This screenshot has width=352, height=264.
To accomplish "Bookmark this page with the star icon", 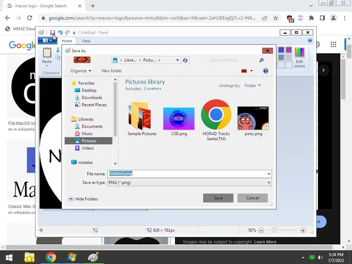I will pos(276,18).
